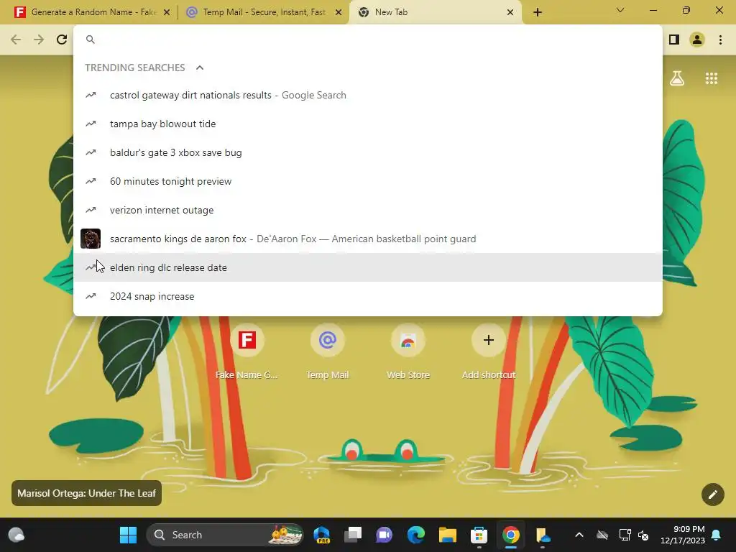This screenshot has height=552, width=736.
Task: Click 'Add shortcut' plus tile
Action: (489, 352)
